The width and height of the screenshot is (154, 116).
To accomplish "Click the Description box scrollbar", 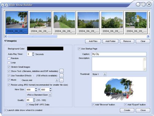I will [x=144, y=64].
